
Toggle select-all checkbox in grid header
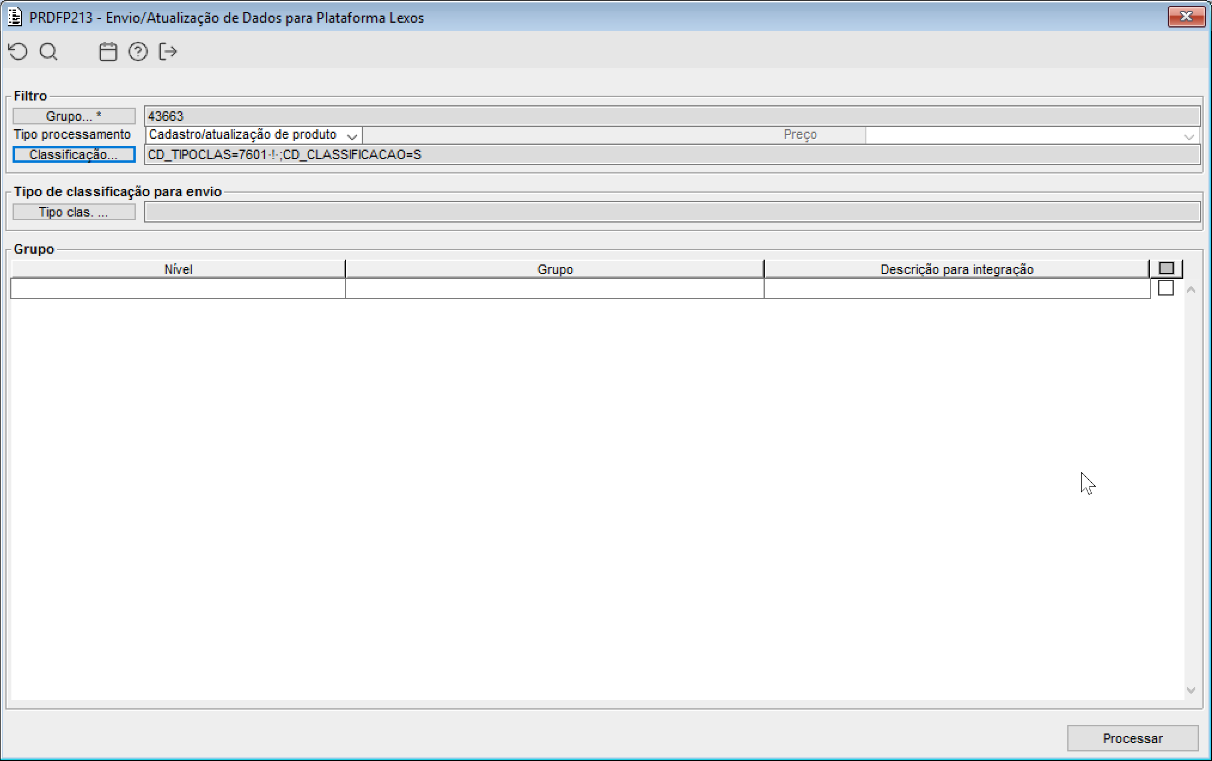click(x=1166, y=269)
